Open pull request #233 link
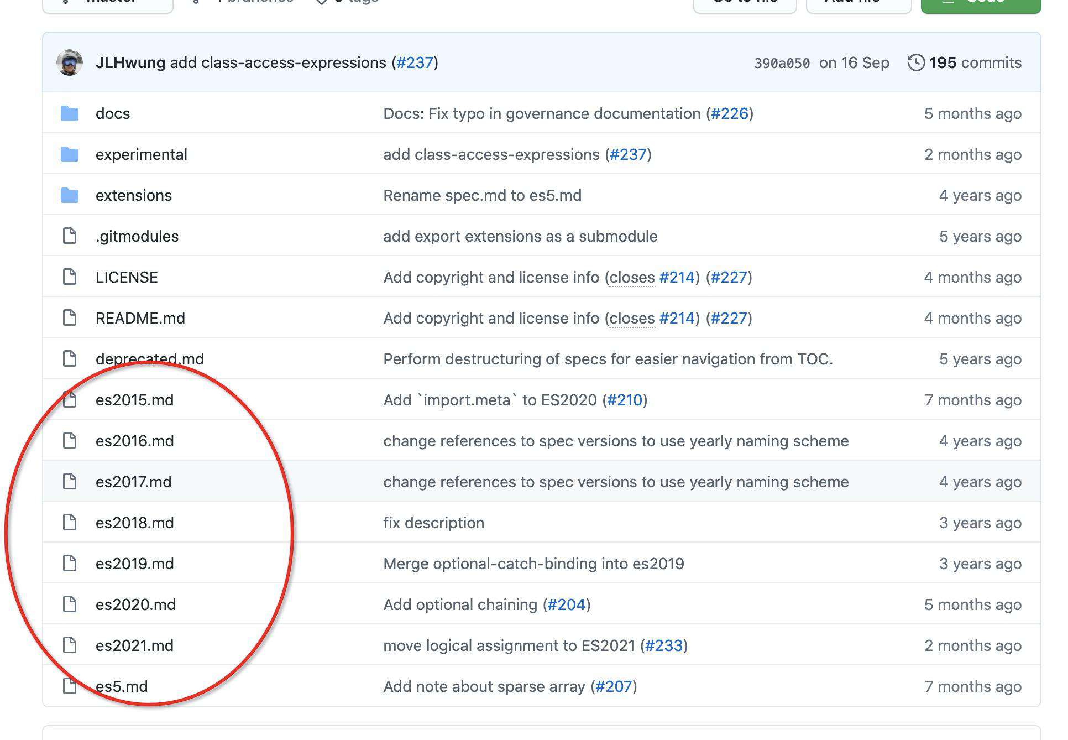The width and height of the screenshot is (1068, 740). tap(664, 645)
